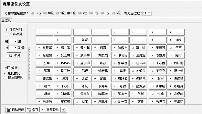Click the seat button for 谢聚军
This screenshot has width=202, height=114.
click(x=45, y=48)
